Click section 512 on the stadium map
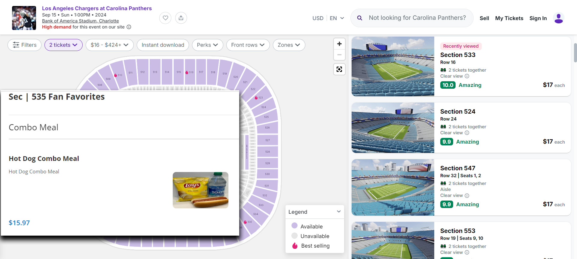Viewport: 577px width, 259px height. point(142,72)
